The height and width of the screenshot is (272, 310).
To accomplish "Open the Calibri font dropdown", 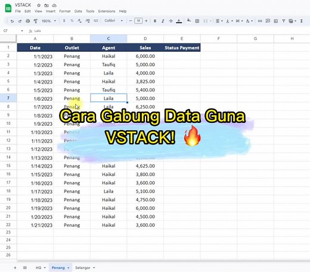I will coord(114,21).
